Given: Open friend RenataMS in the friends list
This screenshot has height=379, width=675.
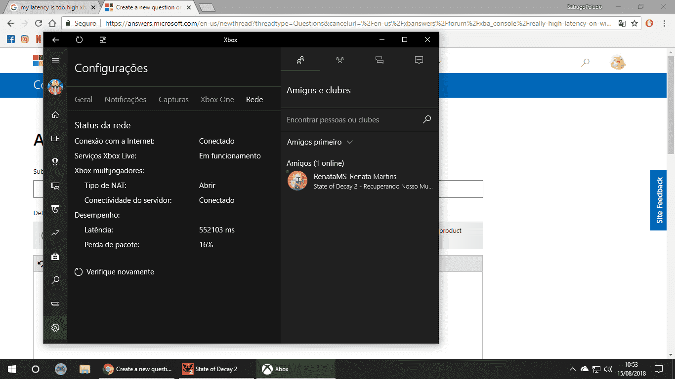Looking at the screenshot, I should [x=360, y=181].
